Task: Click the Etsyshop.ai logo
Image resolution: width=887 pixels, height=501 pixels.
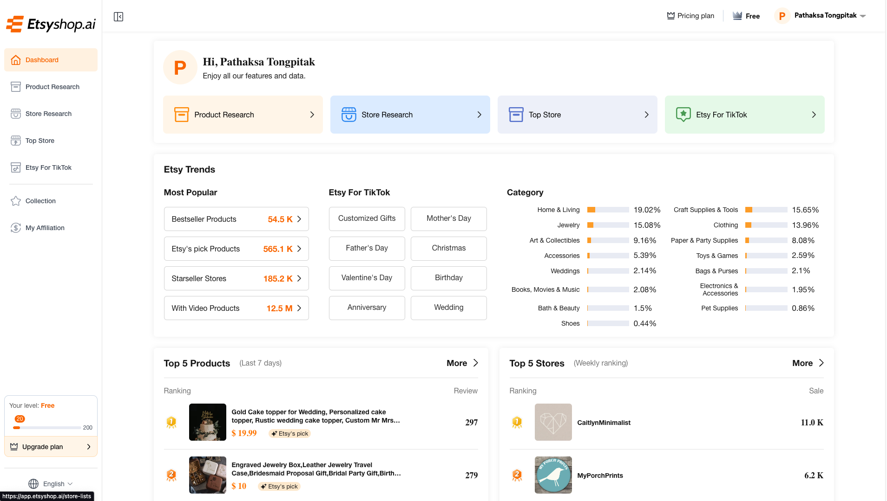Action: coord(50,23)
